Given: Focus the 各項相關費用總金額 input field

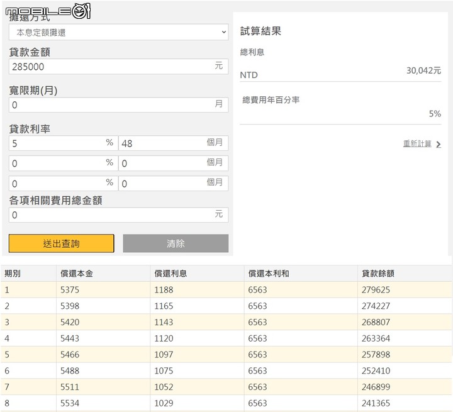Looking at the screenshot, I should point(118,214).
